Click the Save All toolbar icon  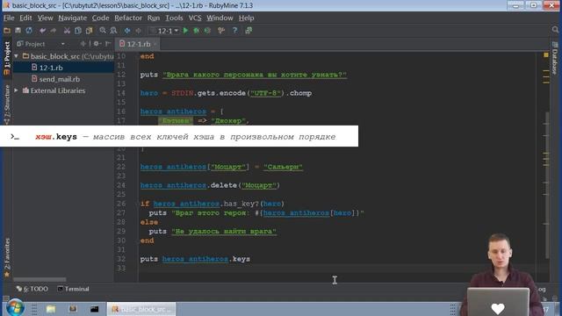click(x=18, y=31)
